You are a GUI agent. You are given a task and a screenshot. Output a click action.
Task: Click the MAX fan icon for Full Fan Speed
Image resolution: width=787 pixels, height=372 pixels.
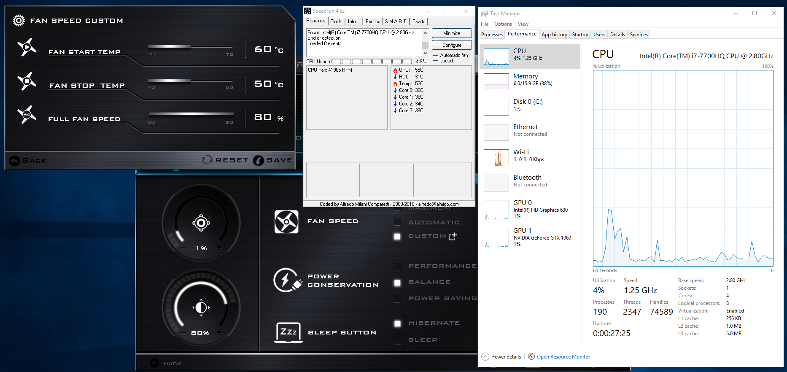(27, 115)
